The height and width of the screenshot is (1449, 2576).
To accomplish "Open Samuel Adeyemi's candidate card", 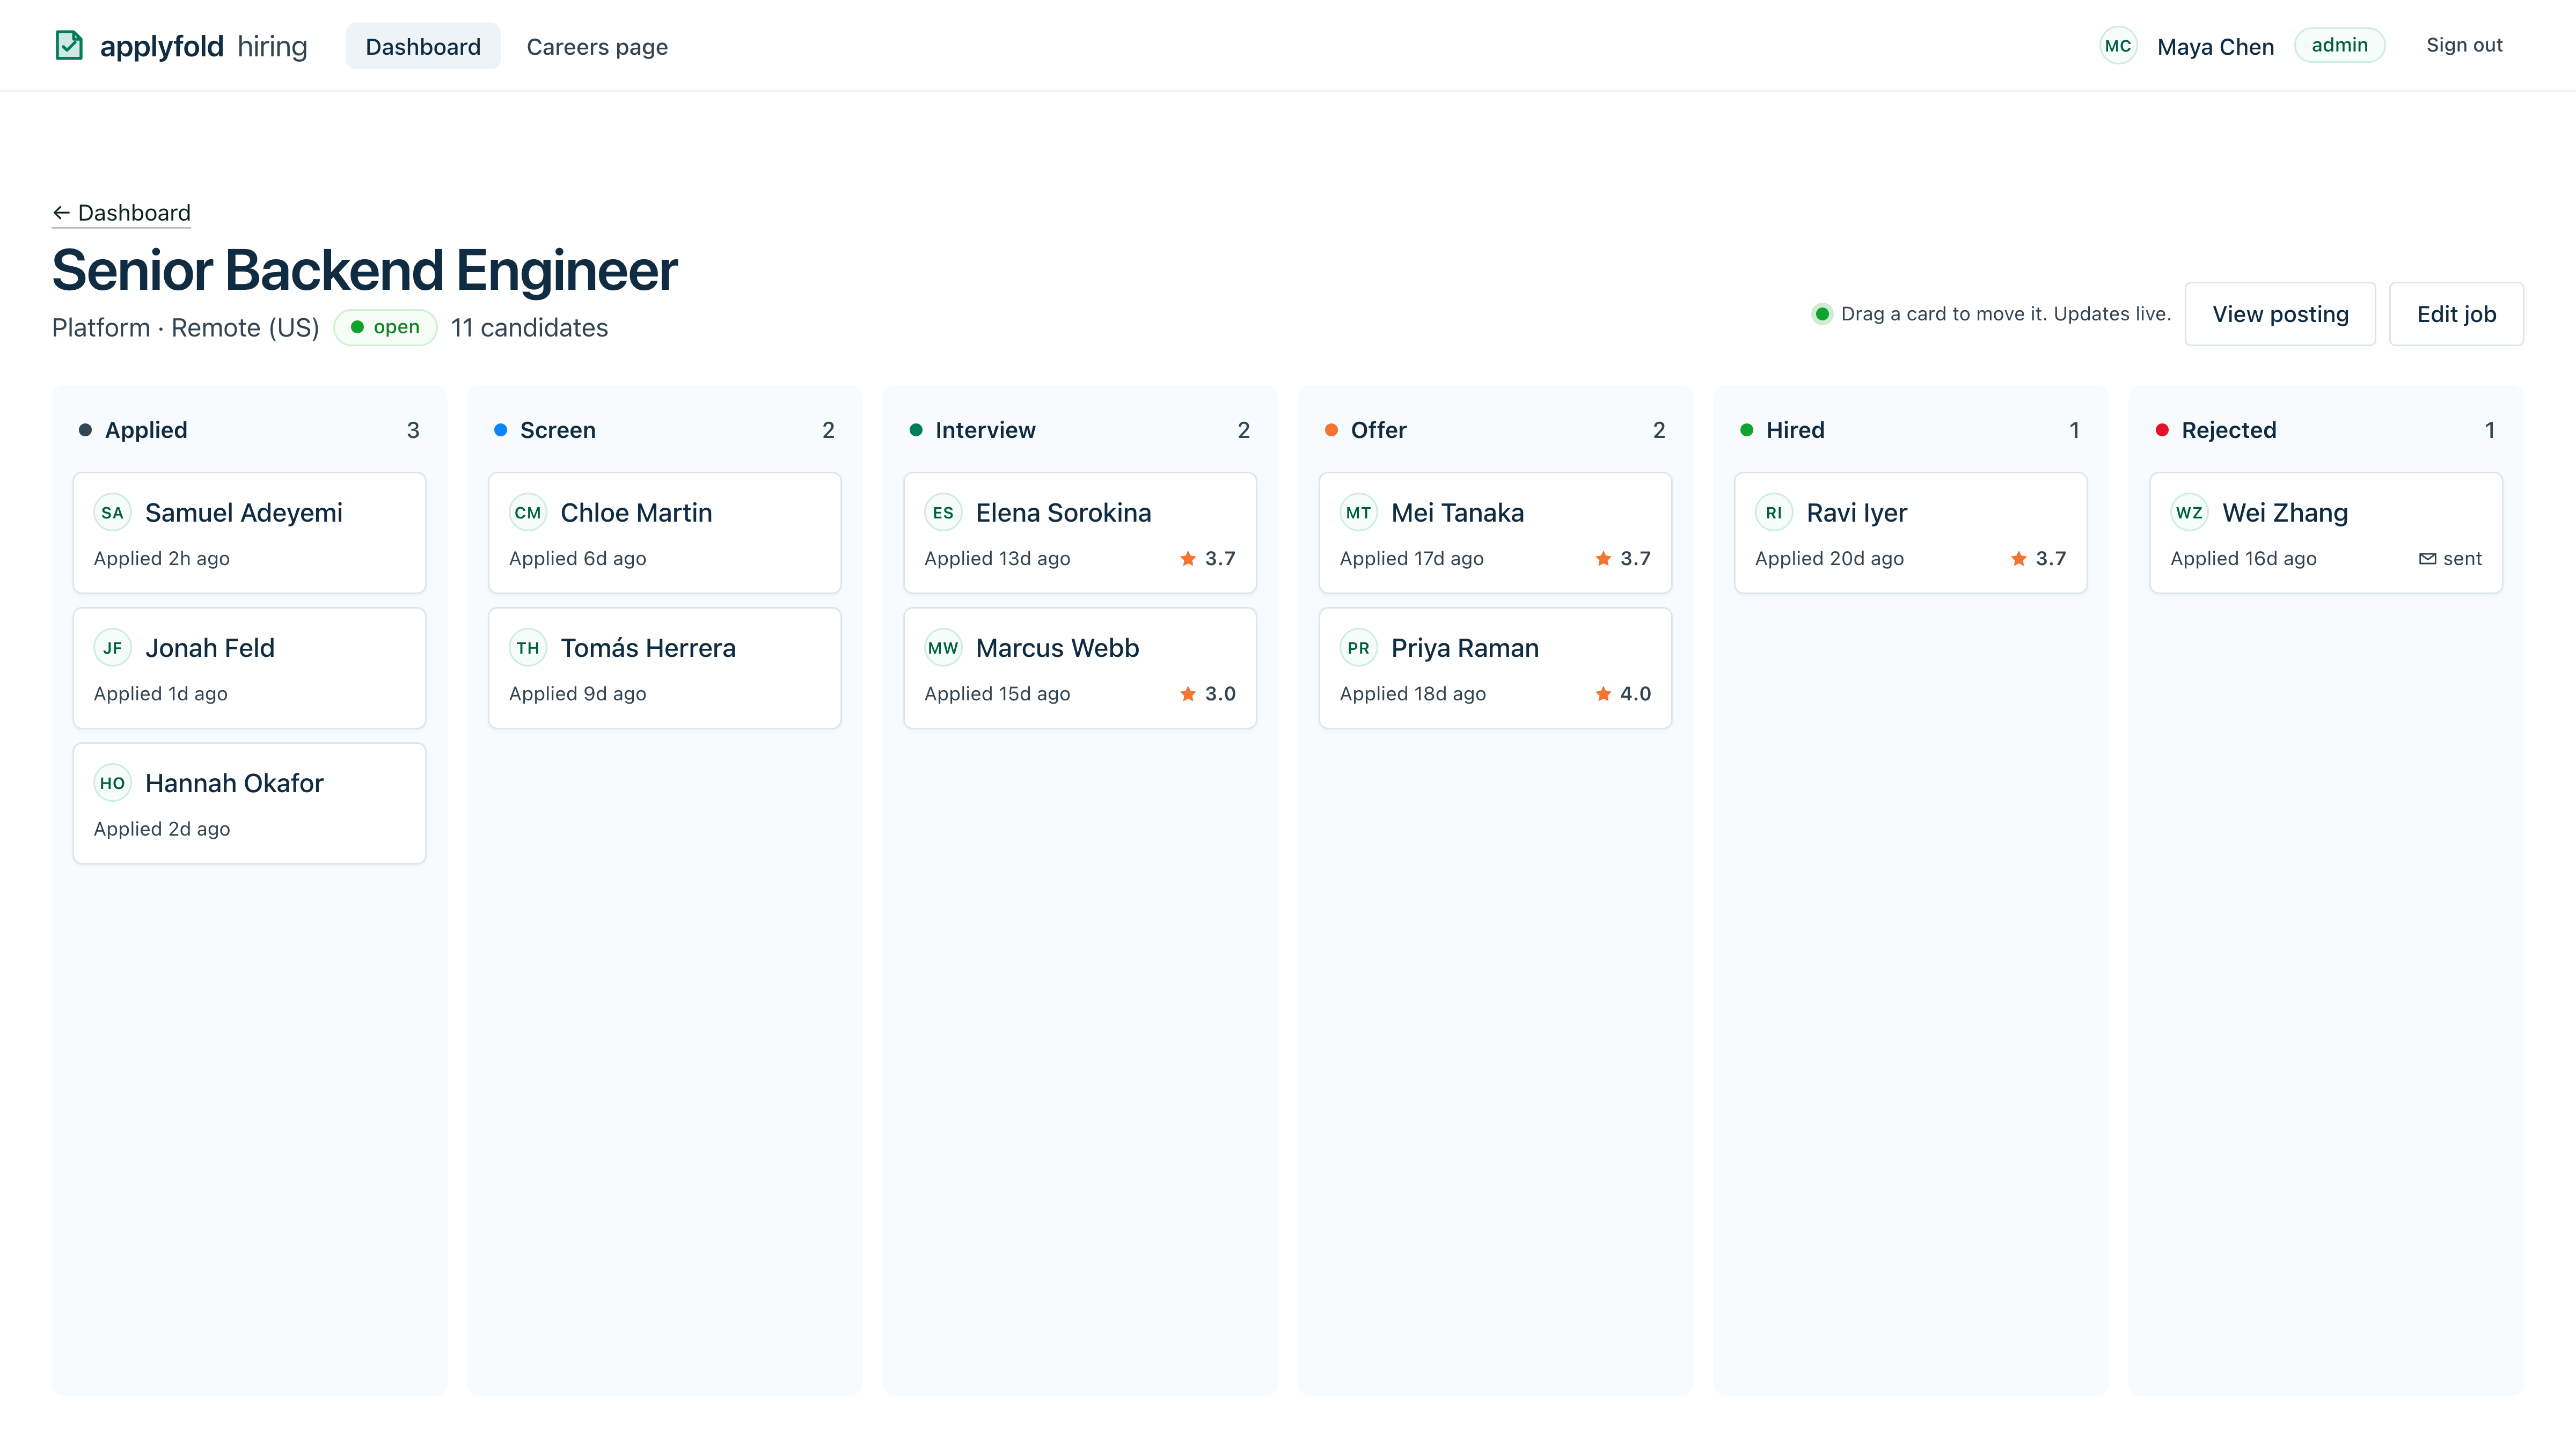I will [249, 533].
